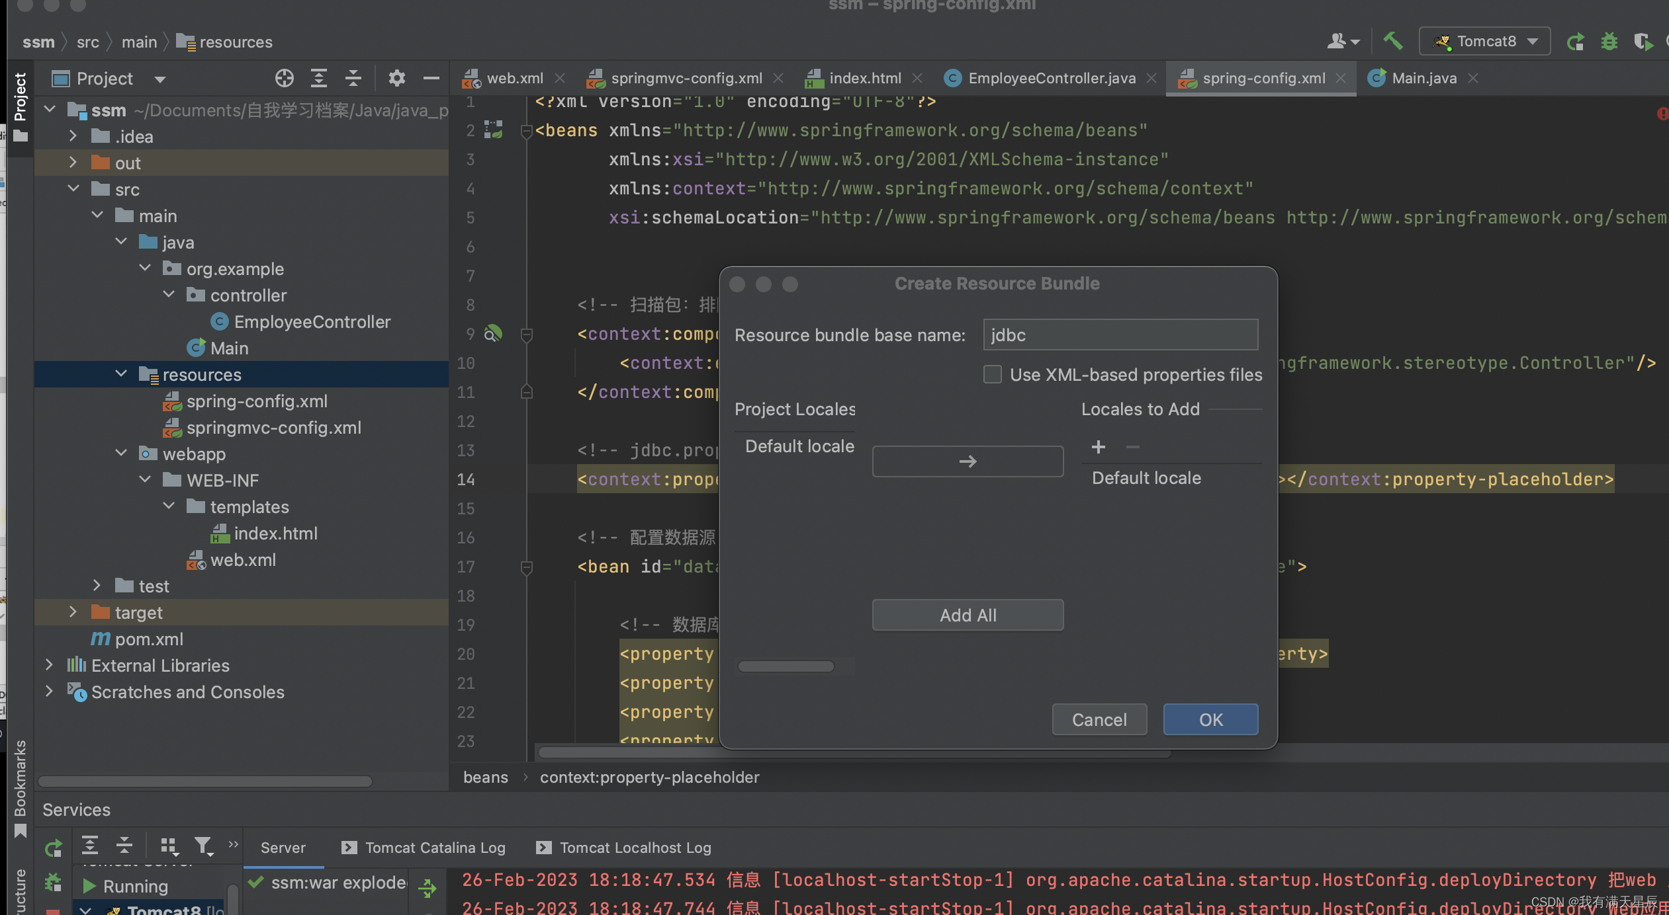Click the plus icon under Locales to Add
Image resolution: width=1669 pixels, height=915 pixels.
pos(1099,447)
